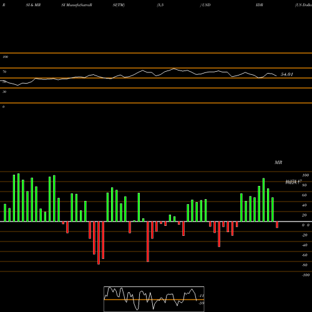
Task: Click the 'IDR' currency label
Action: point(260,5)
